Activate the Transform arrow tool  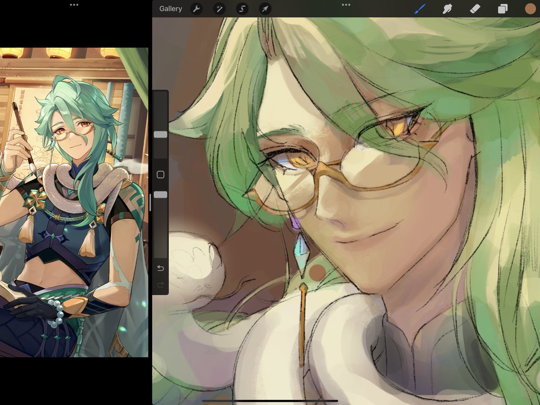[x=265, y=9]
